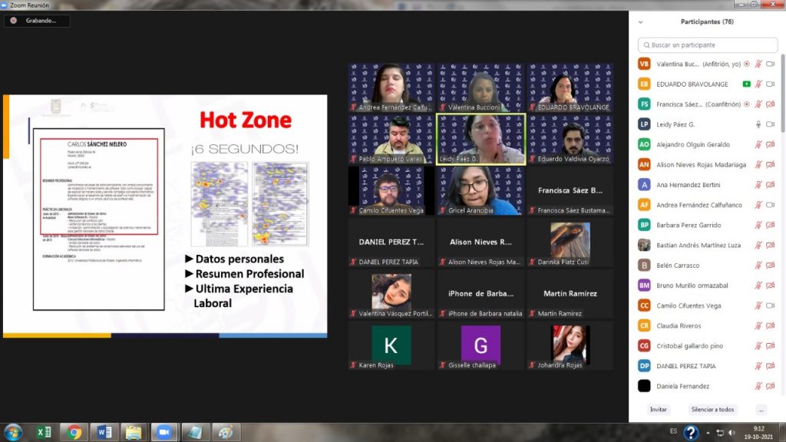Toggle Alejandro Olguín Geraldo's muted microphone
Screen dimensions: 786x442
(x=758, y=144)
